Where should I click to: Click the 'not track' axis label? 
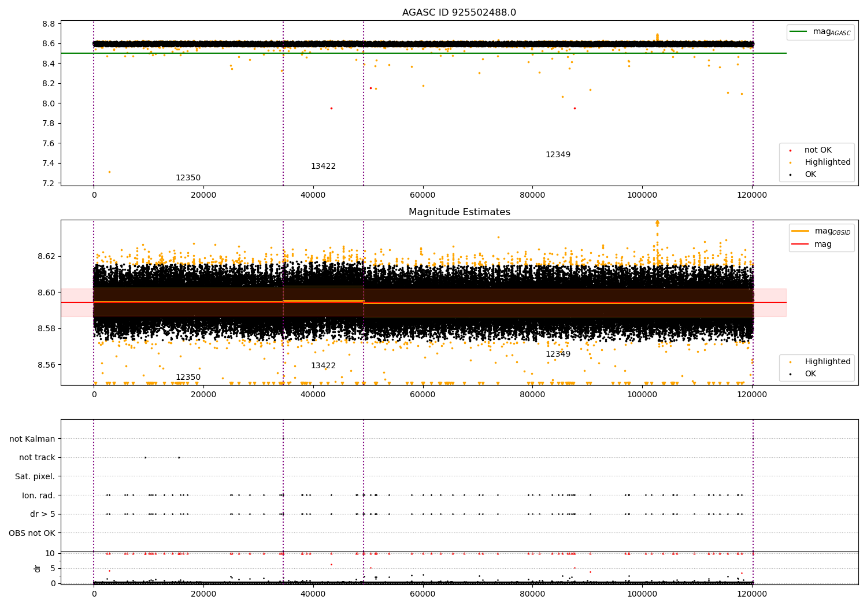point(37,458)
